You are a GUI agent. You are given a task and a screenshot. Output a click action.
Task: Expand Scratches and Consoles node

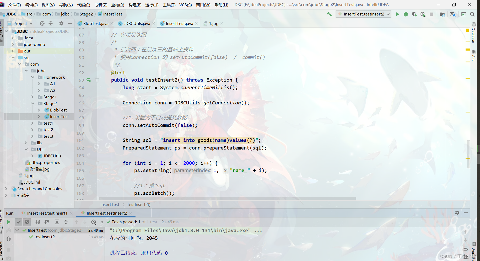tap(6, 189)
